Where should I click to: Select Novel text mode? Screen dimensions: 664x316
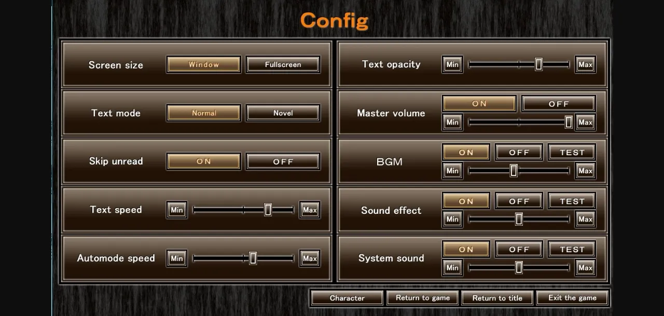pos(283,113)
